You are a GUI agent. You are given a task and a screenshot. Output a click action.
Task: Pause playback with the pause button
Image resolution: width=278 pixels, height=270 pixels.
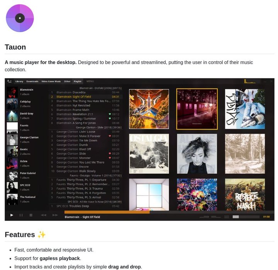pos(21,215)
